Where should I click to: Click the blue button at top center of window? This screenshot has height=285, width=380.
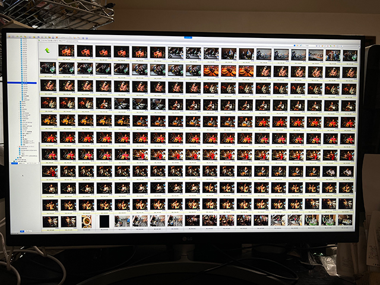[x=188, y=37]
